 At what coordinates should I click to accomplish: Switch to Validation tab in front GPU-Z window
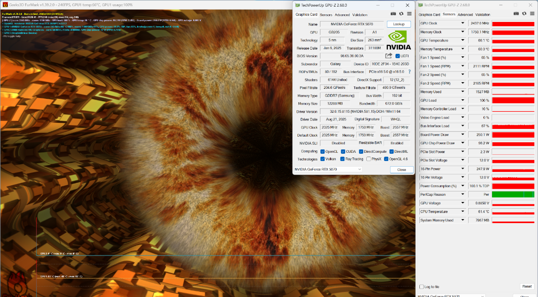tap(360, 15)
